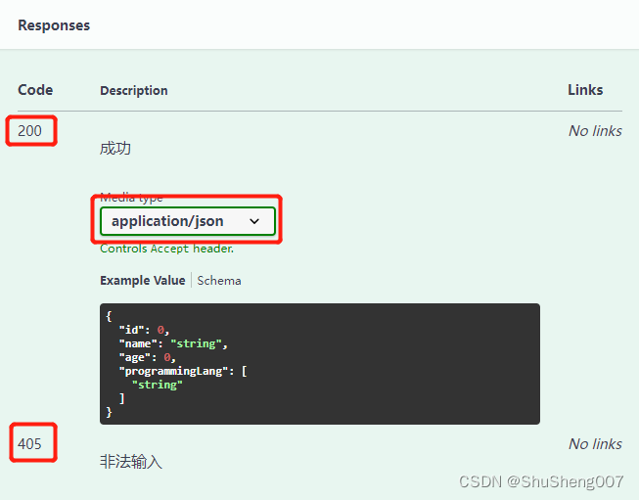
Task: Click the CSDN @ShuSheng007 watermark
Action: [541, 481]
